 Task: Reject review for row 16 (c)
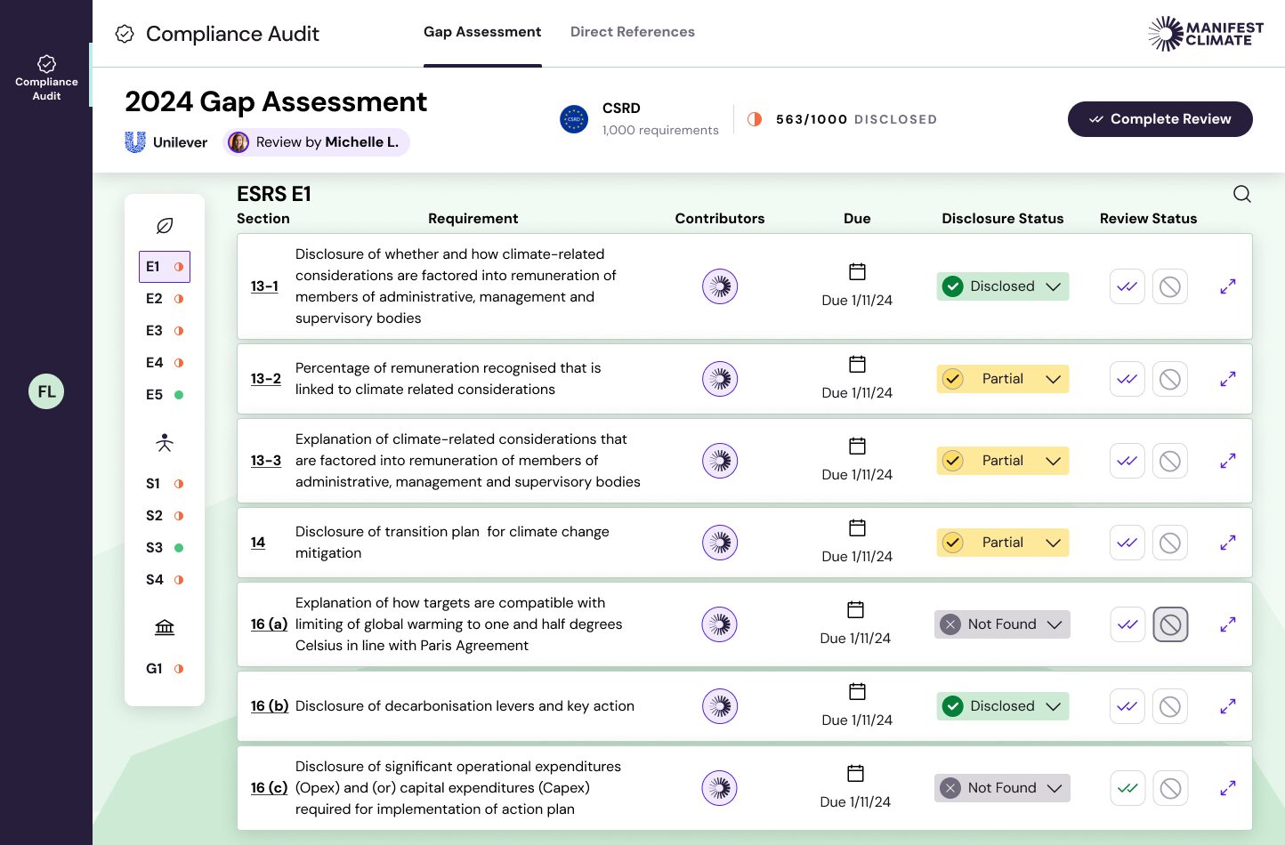1170,788
